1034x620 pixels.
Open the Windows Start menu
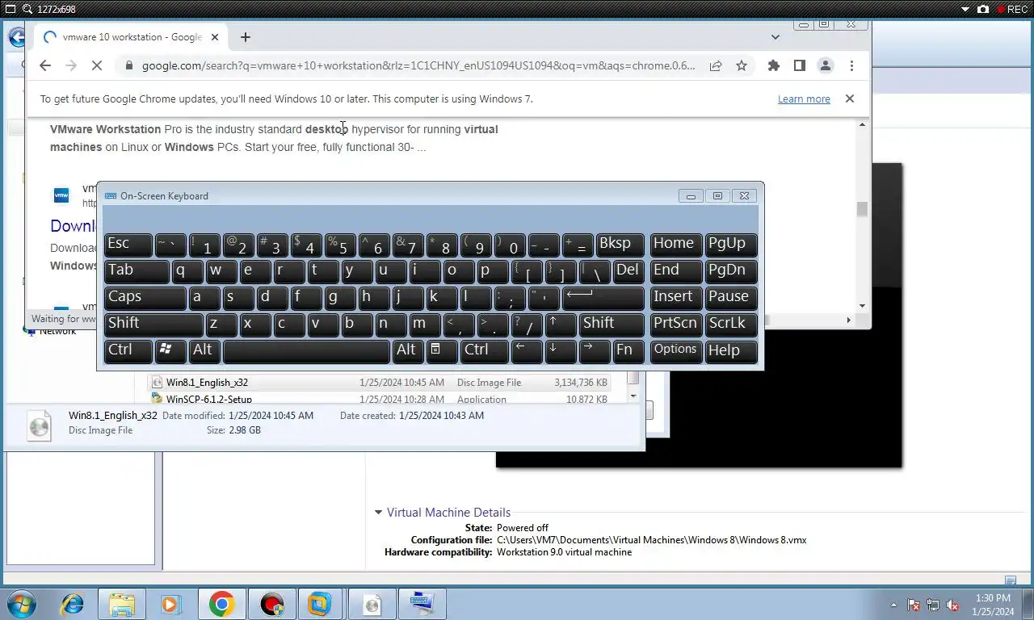click(22, 604)
